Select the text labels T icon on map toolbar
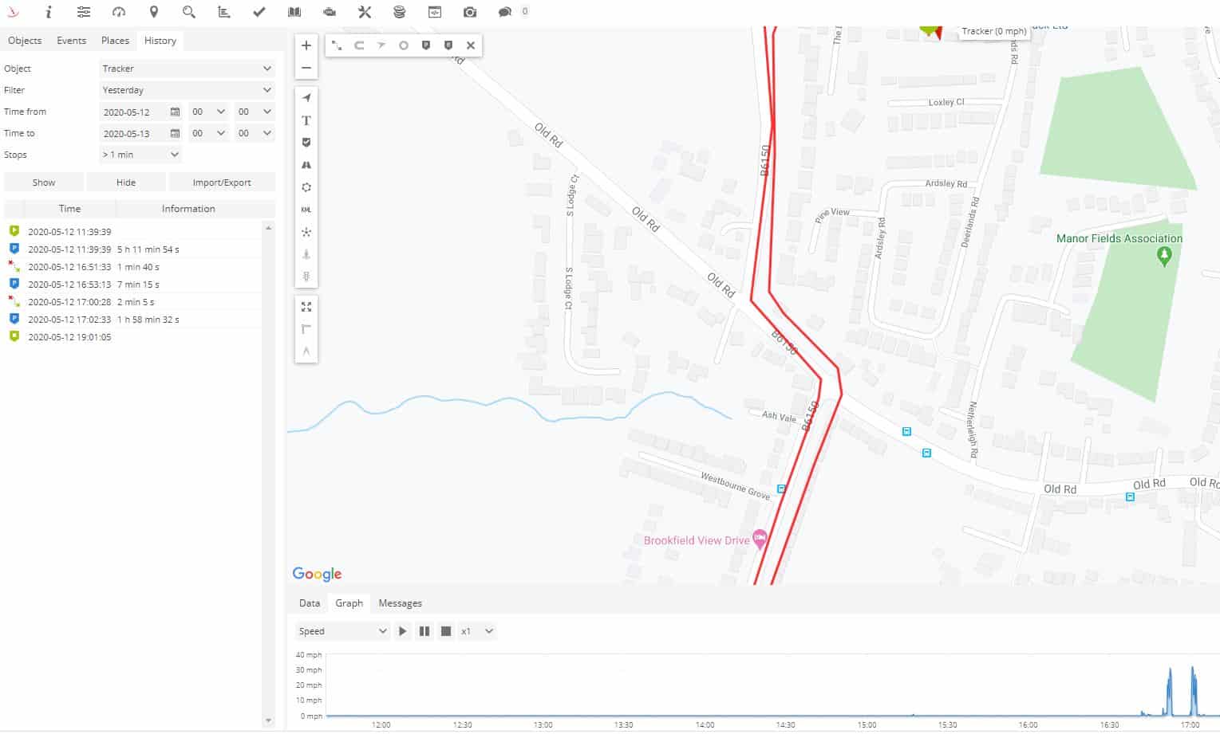This screenshot has width=1220, height=734. 306,120
